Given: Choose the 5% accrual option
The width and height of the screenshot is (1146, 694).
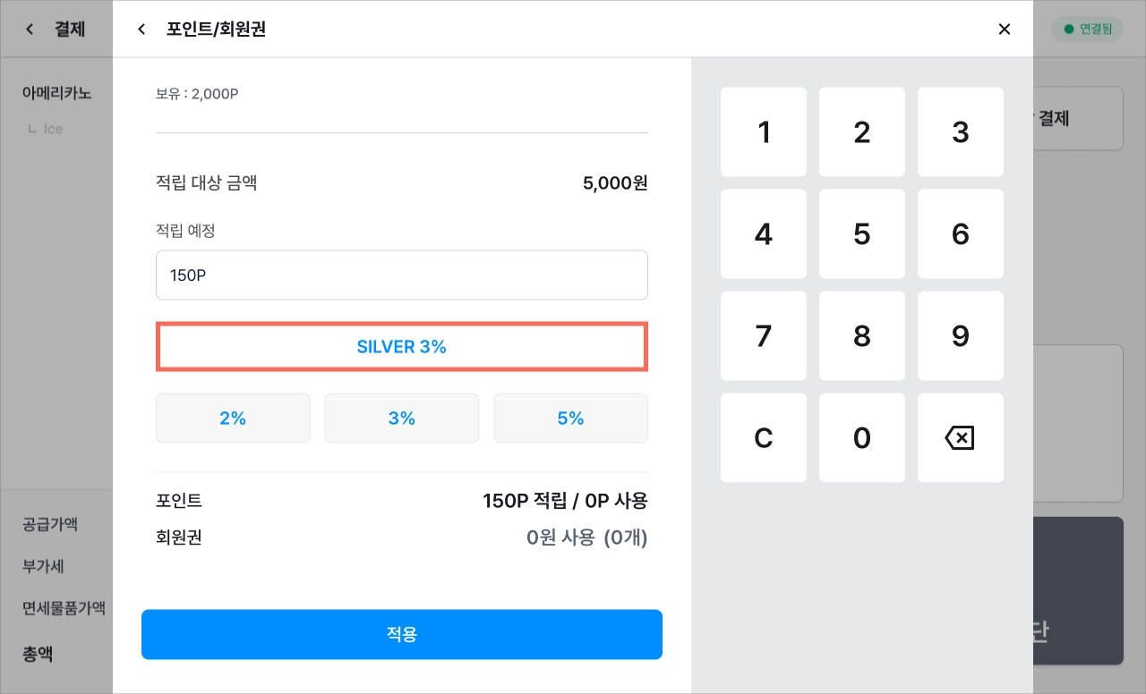Looking at the screenshot, I should click(570, 418).
